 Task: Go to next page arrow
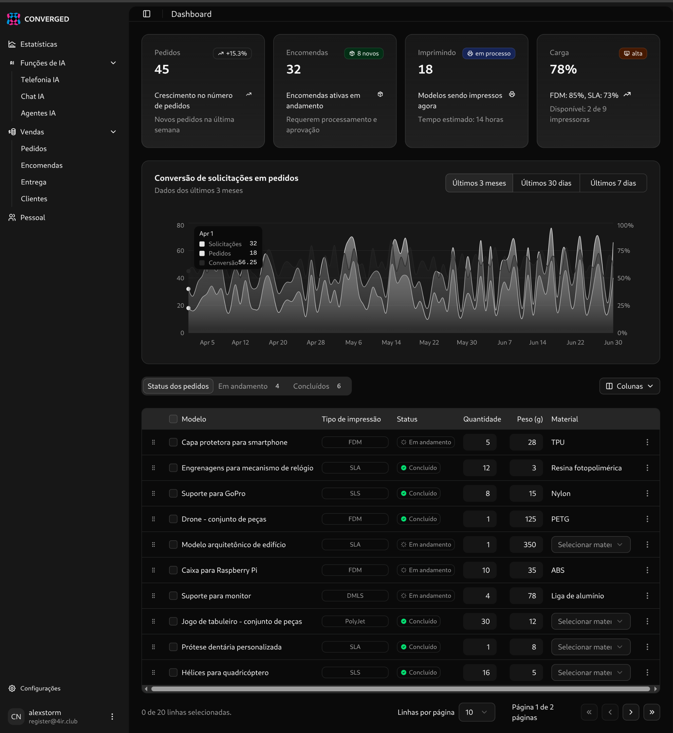point(630,712)
